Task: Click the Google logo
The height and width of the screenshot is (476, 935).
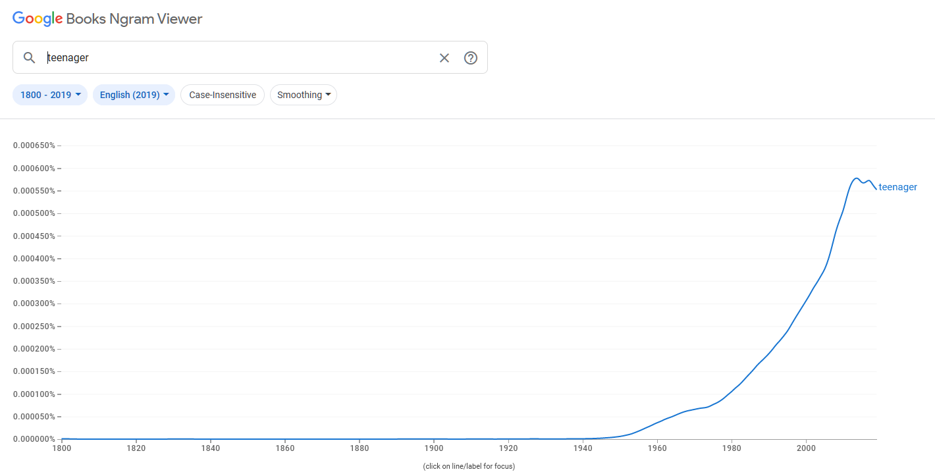Action: click(x=38, y=19)
